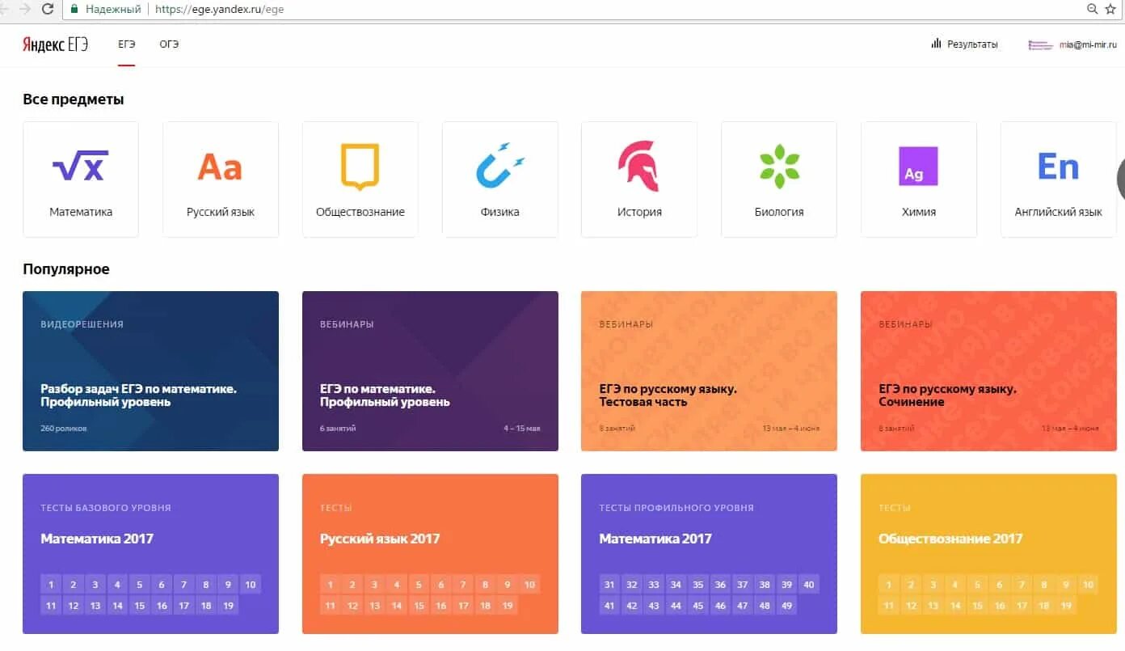1125x651 pixels.
Task: Select test 5 in Русский язык 2017
Action: tap(419, 585)
